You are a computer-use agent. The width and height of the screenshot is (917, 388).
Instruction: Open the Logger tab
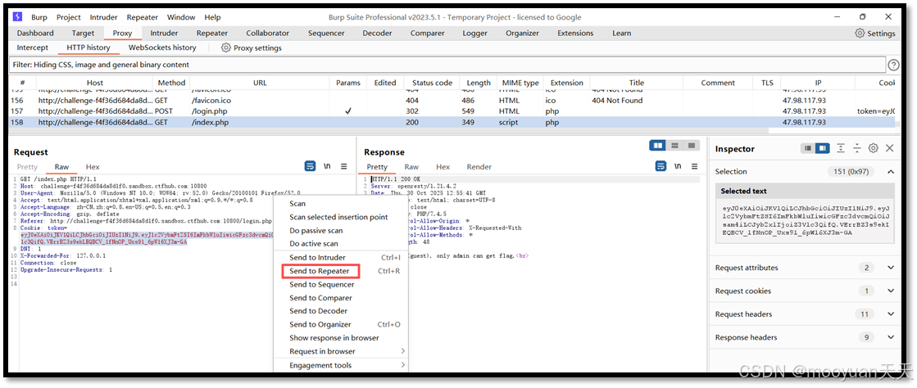474,34
